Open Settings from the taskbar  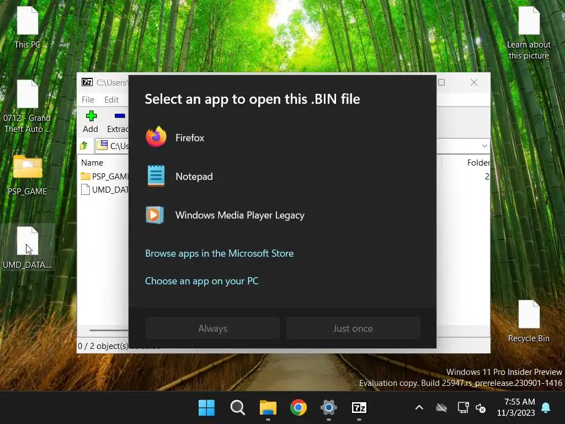click(329, 408)
